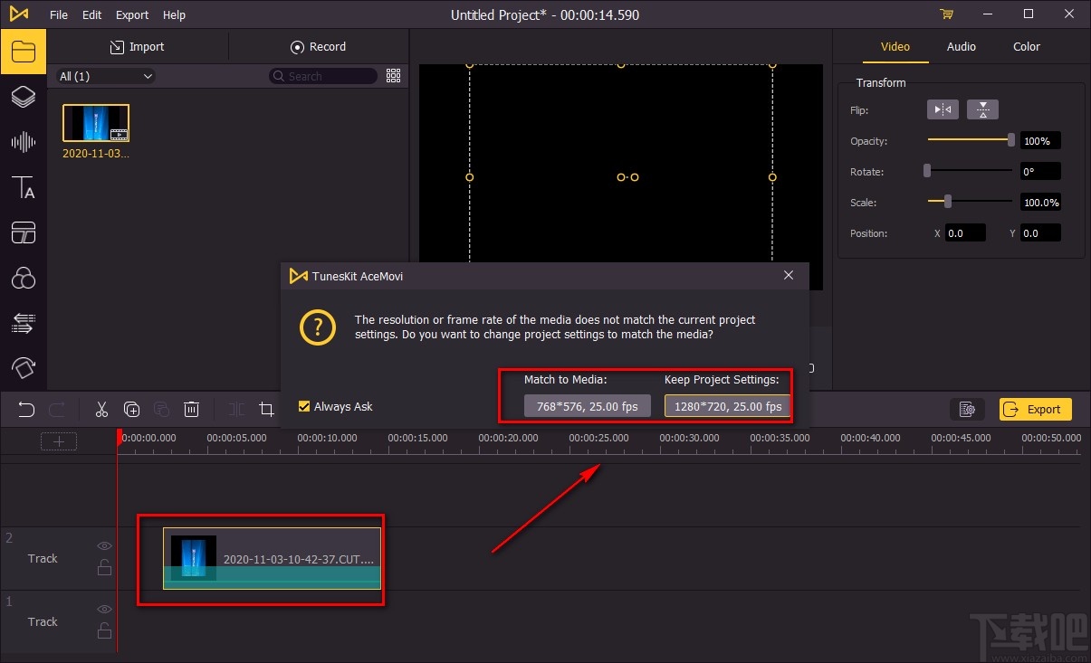Toggle the Always Ask checkbox

point(304,406)
